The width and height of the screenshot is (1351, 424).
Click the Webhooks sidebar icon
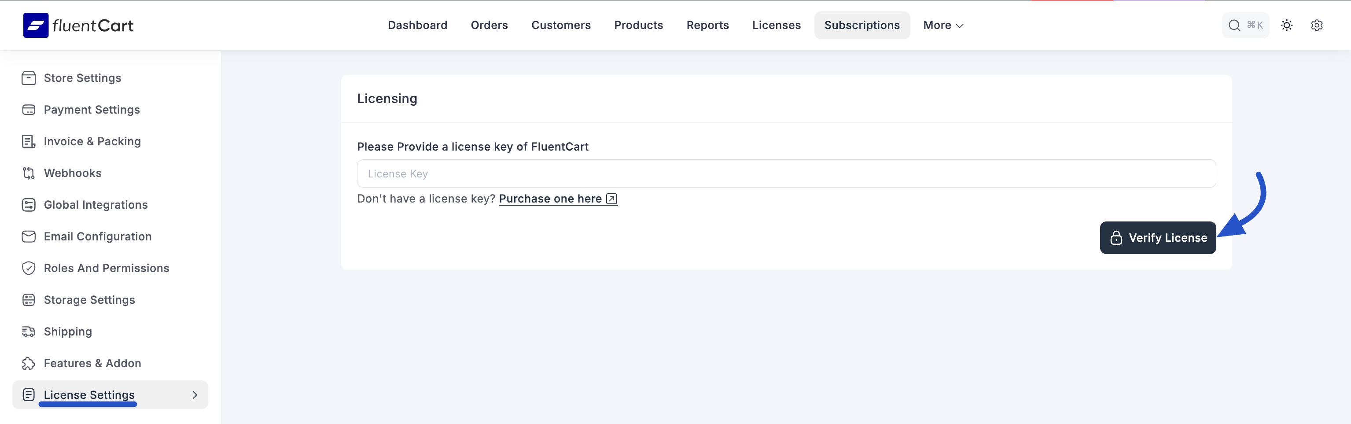tap(29, 173)
